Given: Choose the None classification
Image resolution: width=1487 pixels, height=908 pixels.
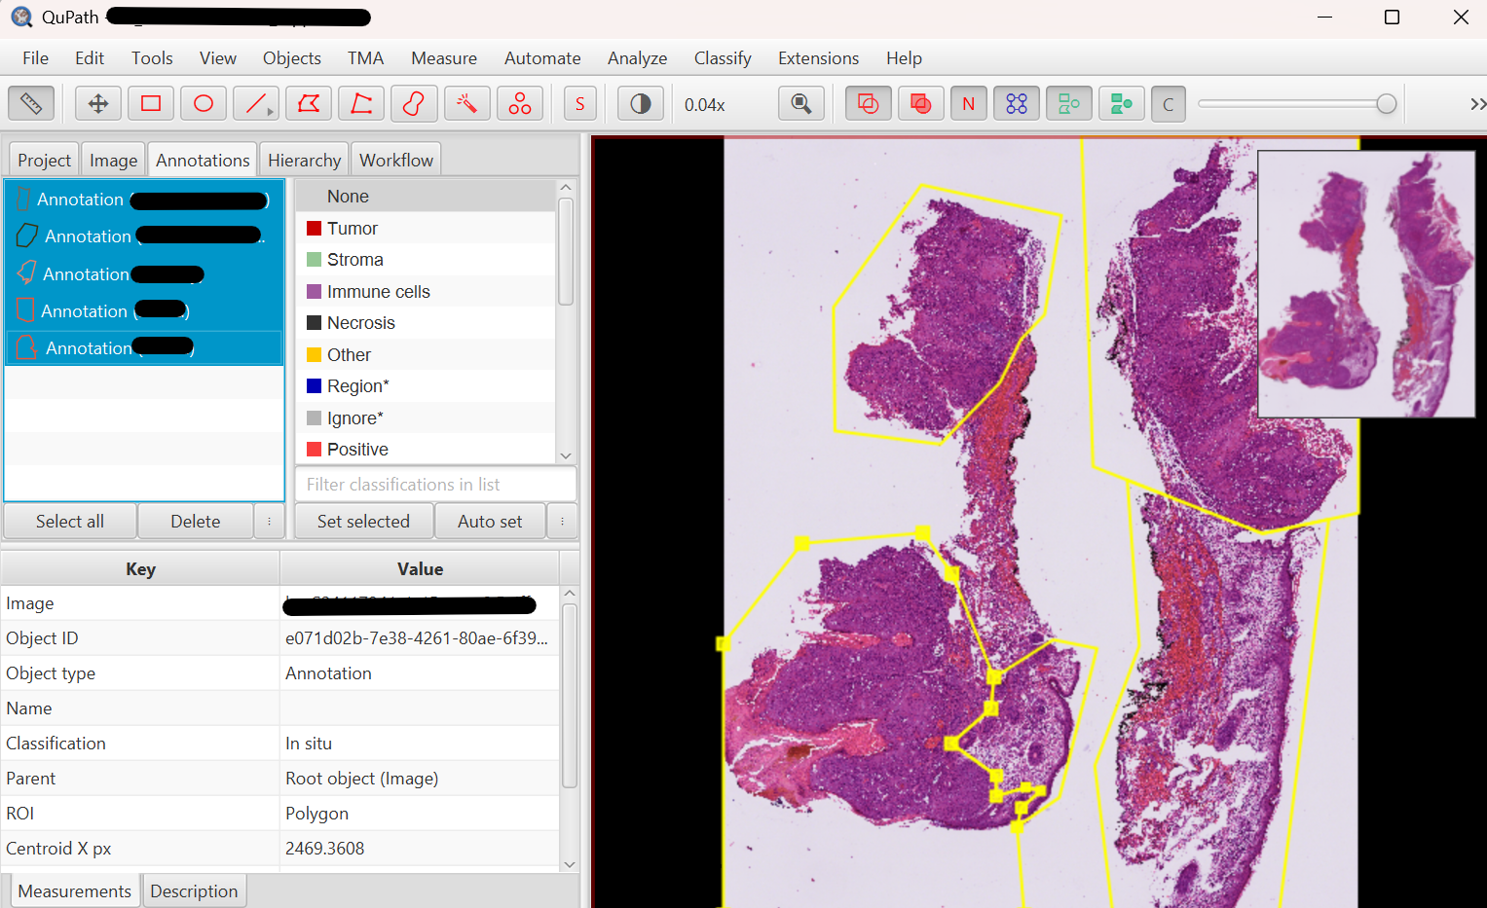Looking at the screenshot, I should (426, 197).
